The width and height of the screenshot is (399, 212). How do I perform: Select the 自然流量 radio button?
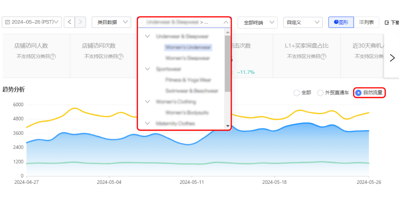point(358,93)
